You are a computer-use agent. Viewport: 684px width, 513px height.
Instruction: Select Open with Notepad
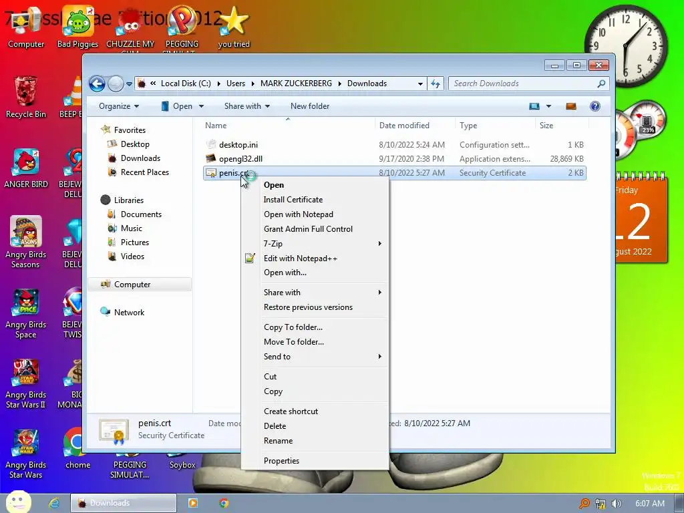(x=315, y=214)
